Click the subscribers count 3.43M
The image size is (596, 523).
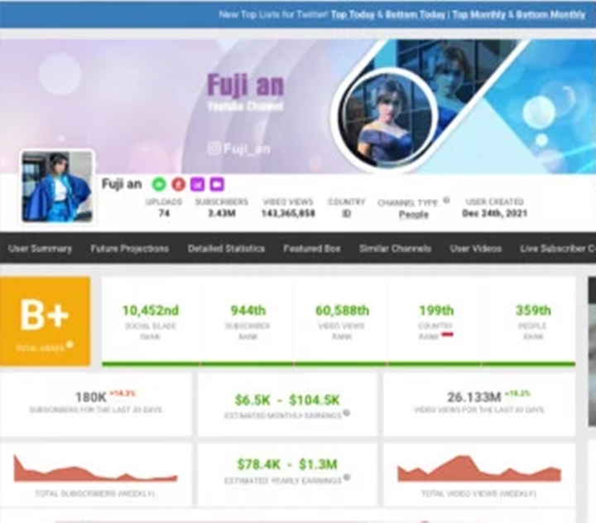pyautogui.click(x=222, y=213)
